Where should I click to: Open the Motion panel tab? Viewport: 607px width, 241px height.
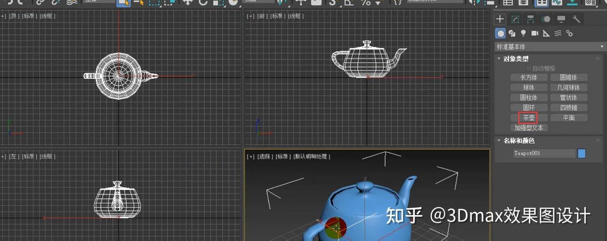click(546, 19)
